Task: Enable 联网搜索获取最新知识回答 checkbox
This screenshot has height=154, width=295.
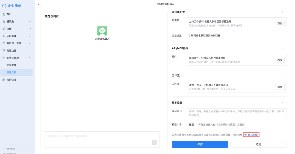Action: click(x=188, y=35)
